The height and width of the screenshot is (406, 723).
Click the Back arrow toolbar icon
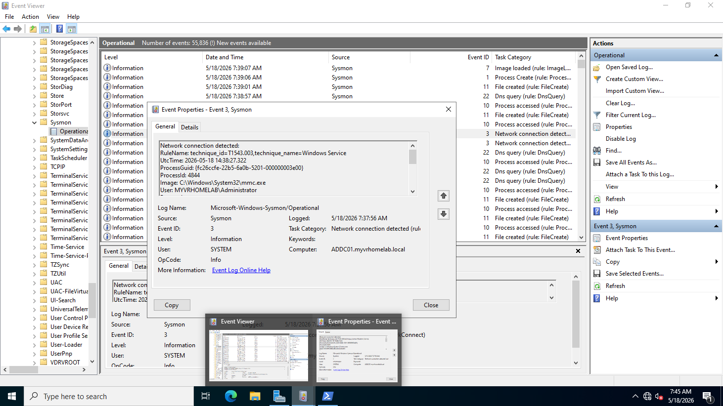6,29
